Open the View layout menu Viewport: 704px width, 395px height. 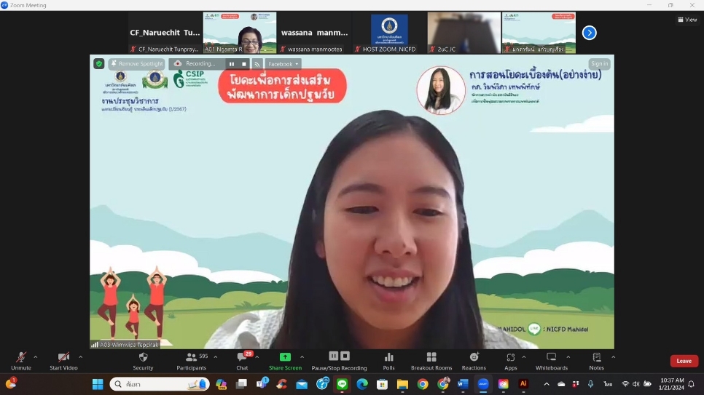click(x=687, y=20)
